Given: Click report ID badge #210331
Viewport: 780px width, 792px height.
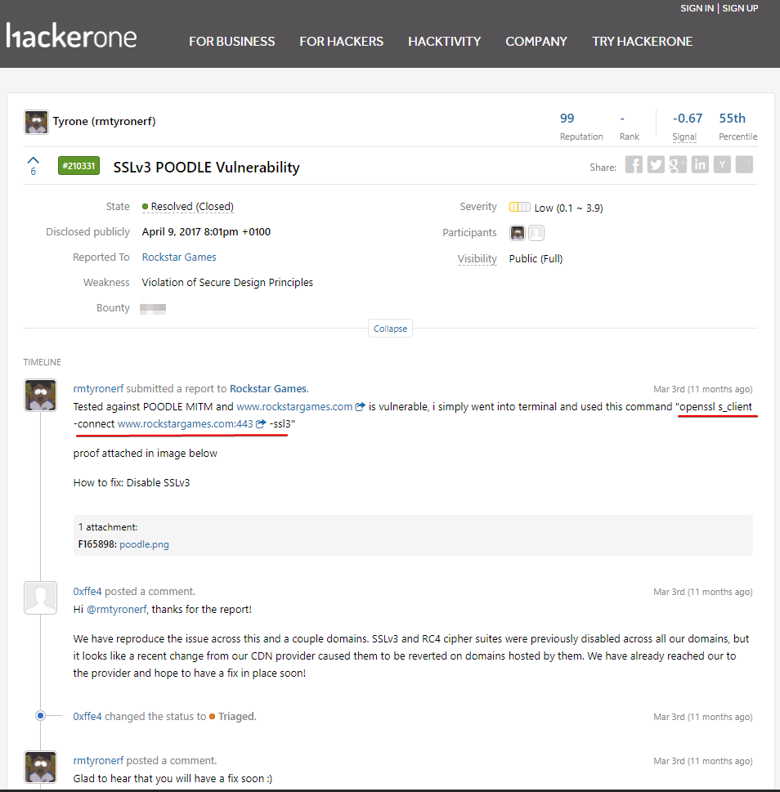Looking at the screenshot, I should [78, 166].
